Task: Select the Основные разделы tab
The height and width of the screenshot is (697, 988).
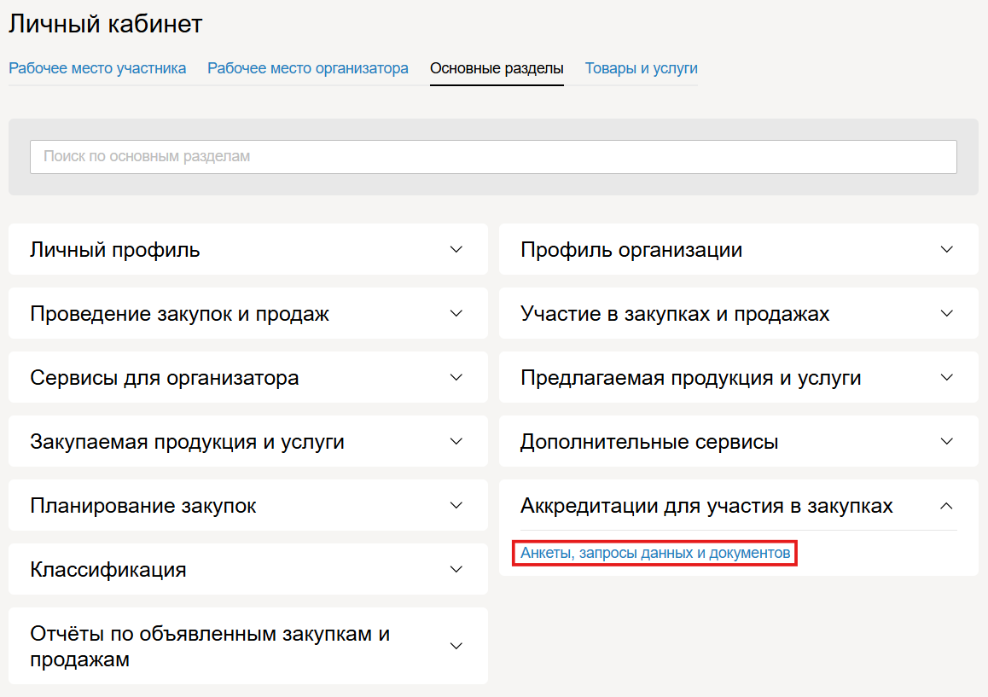Action: tap(497, 68)
